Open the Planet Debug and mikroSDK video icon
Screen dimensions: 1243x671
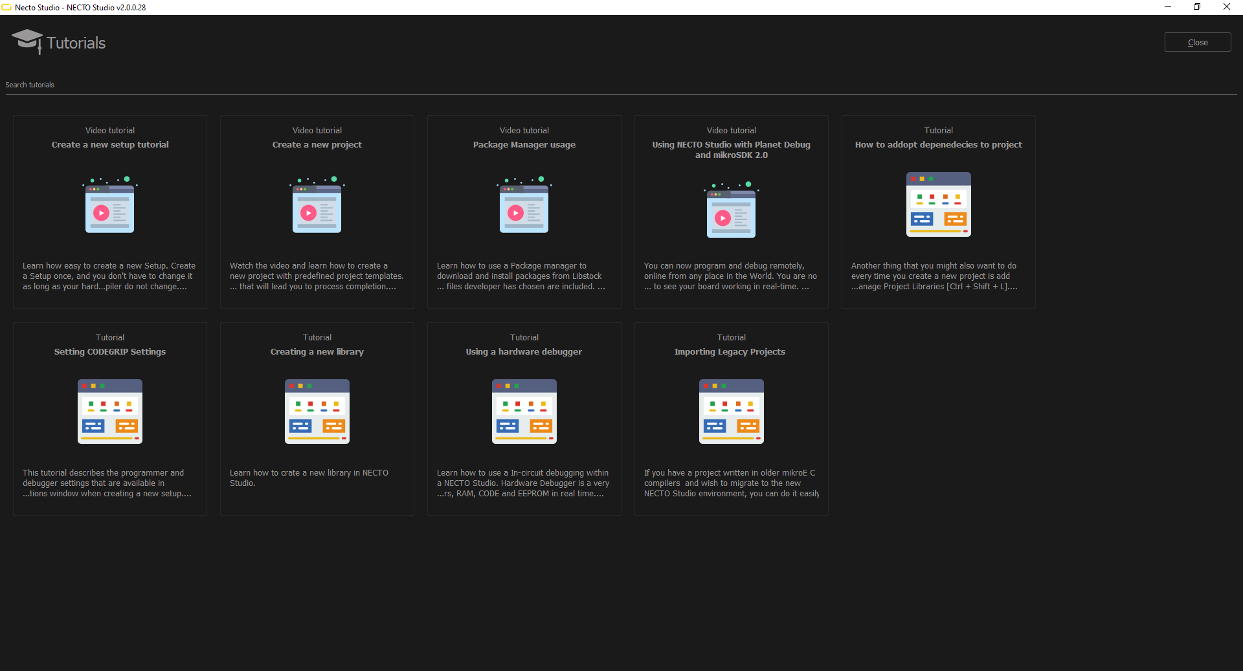point(731,210)
